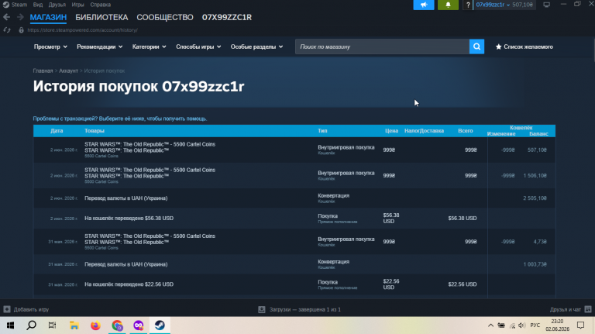
Task: Open transaction with balance 1 506,10₴
Action: 294,176
